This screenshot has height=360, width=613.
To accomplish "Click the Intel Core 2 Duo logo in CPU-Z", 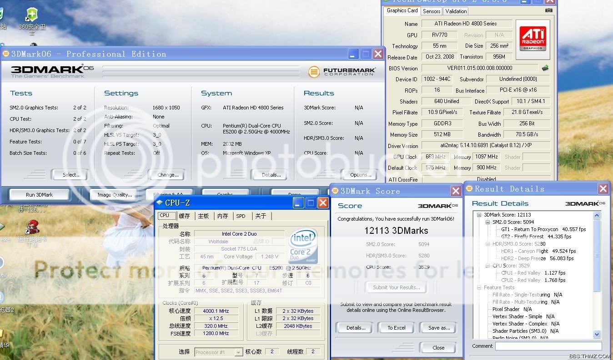I will [x=303, y=246].
